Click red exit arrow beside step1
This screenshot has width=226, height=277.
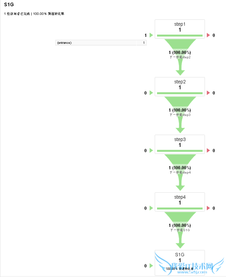pos(208,35)
